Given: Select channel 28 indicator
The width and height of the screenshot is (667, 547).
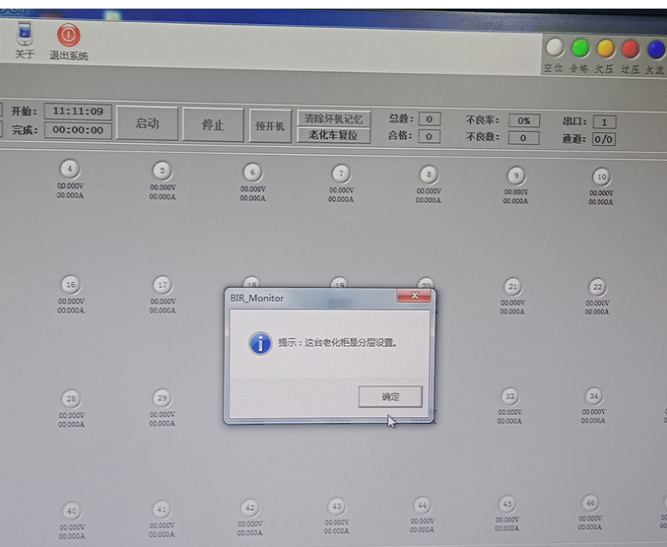Looking at the screenshot, I should click(x=71, y=399).
